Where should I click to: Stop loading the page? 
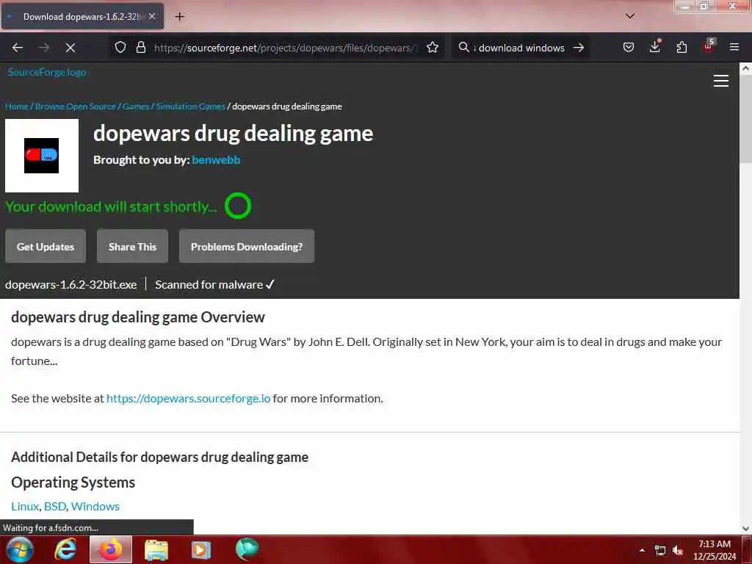(x=70, y=48)
